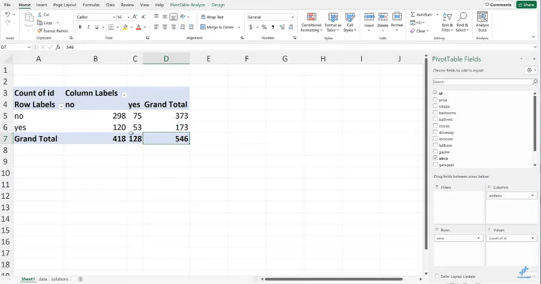Open airco field dropdown in Rows

pos(478,238)
